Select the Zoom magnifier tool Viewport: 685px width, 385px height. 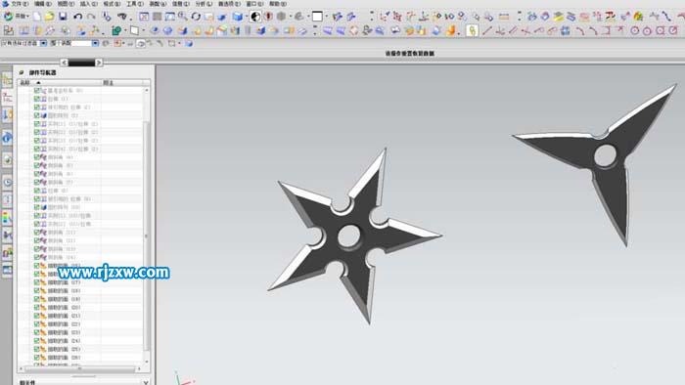[183, 17]
